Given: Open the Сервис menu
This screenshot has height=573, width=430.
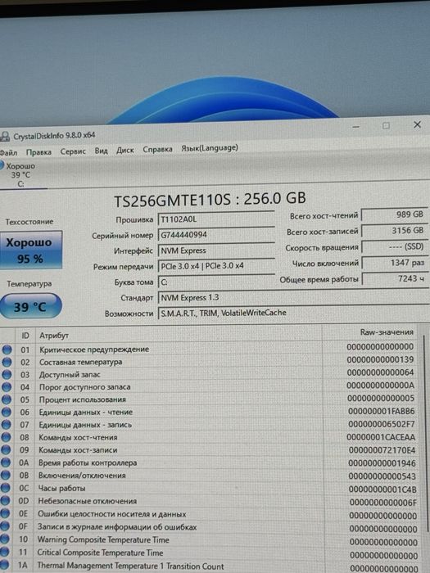Looking at the screenshot, I should point(73,151).
